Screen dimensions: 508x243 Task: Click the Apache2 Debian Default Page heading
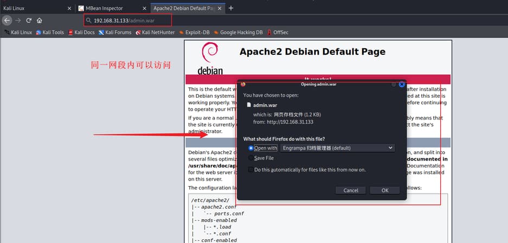pos(312,52)
